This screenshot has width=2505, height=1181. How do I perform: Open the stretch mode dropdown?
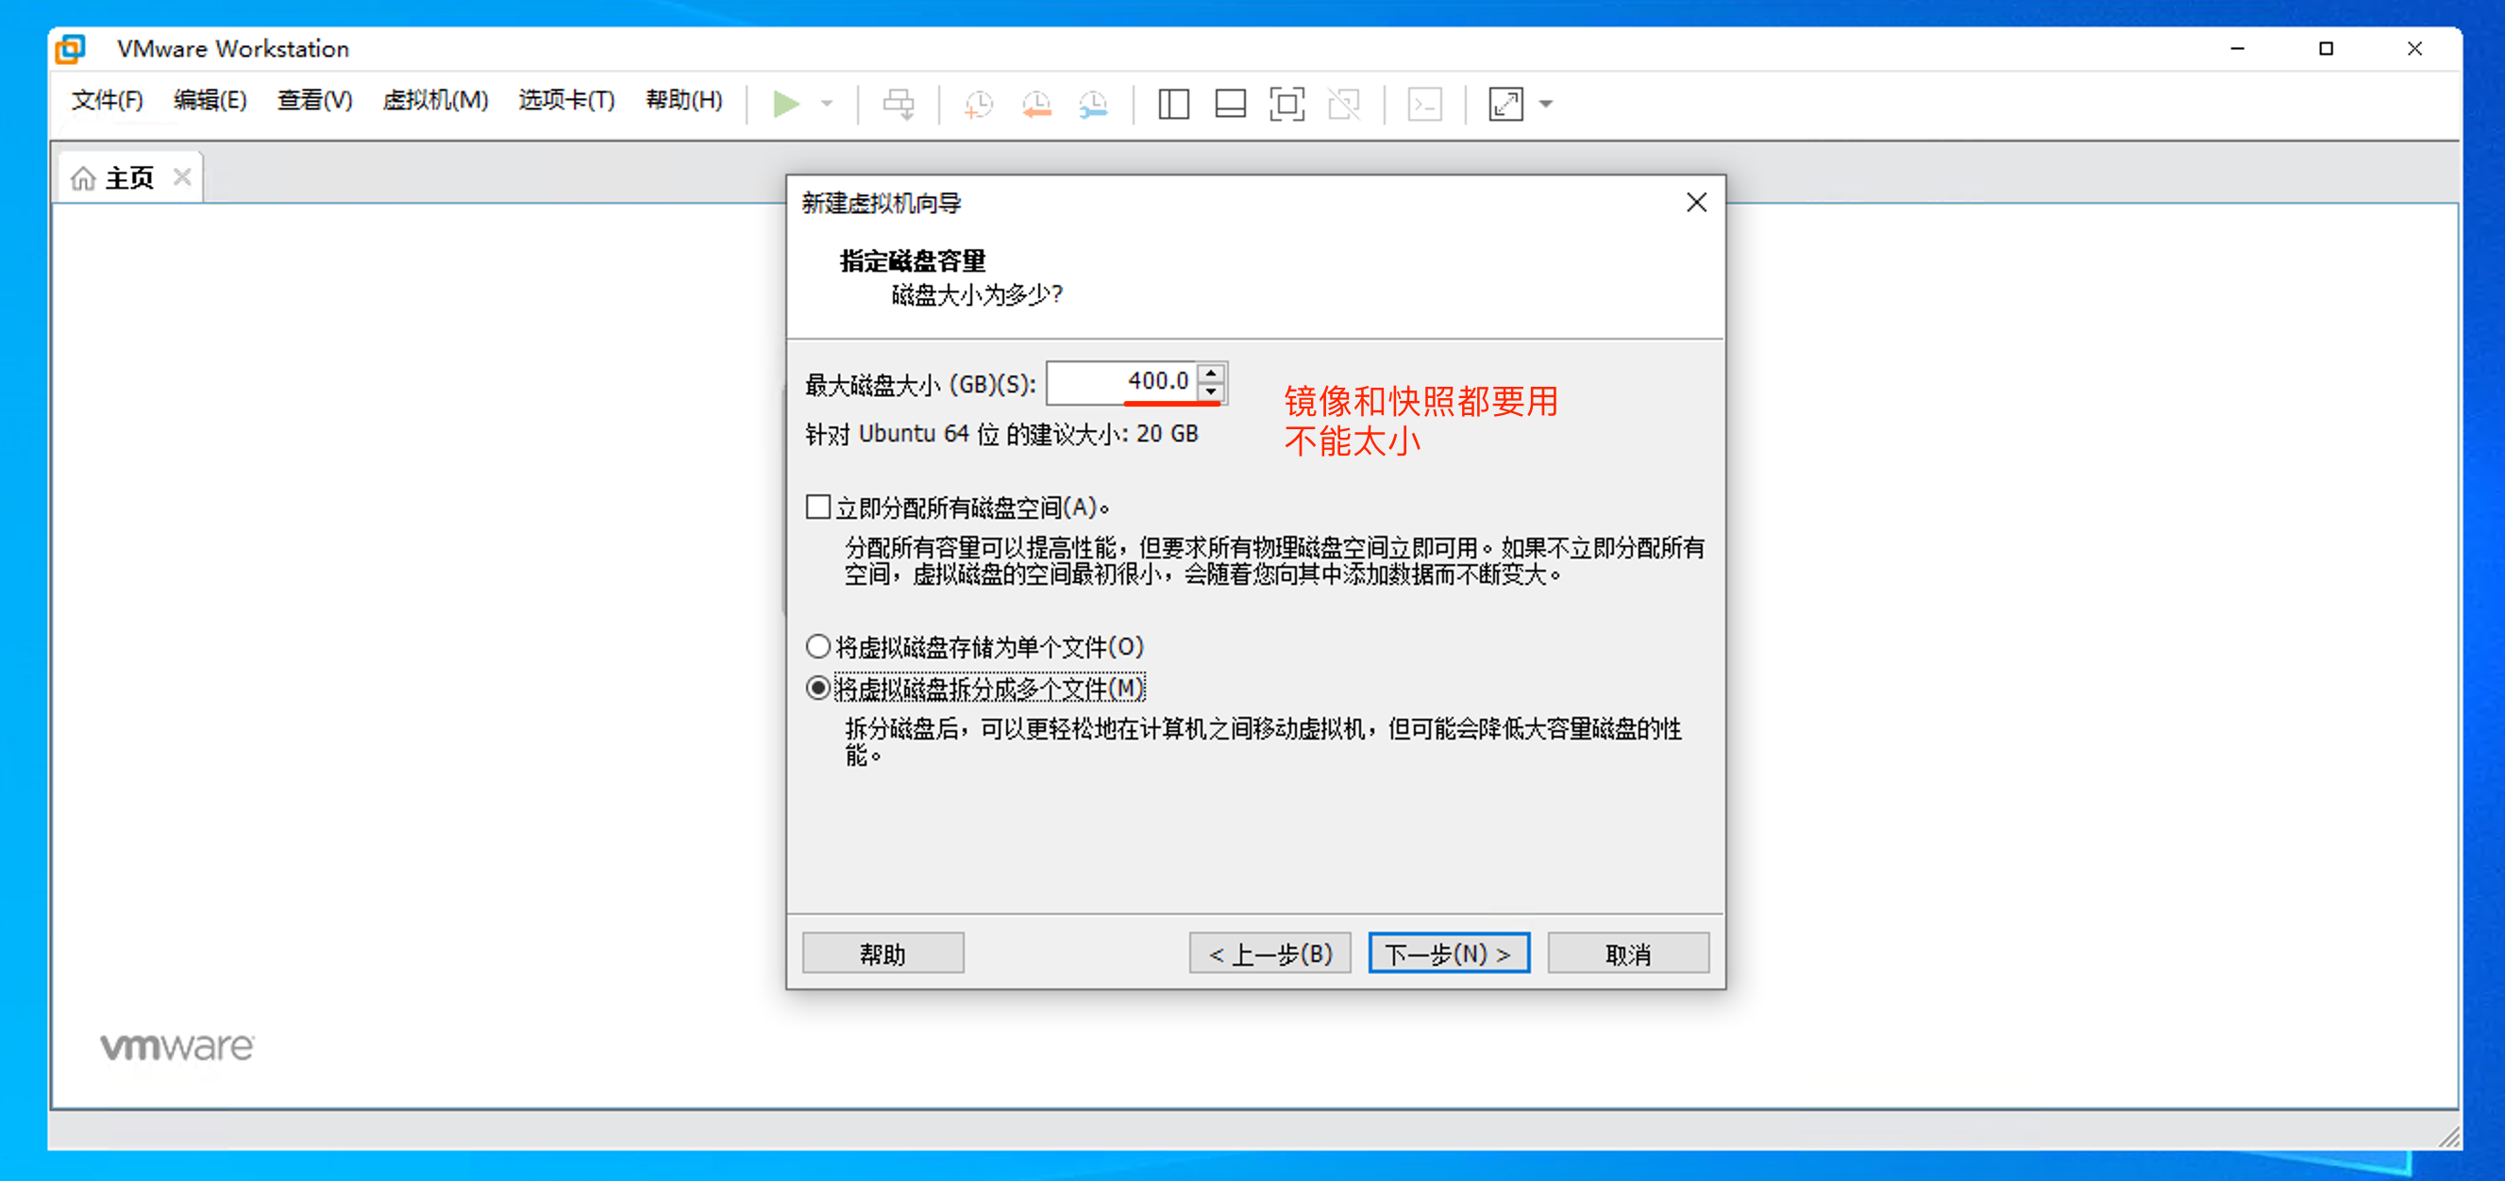[1546, 104]
